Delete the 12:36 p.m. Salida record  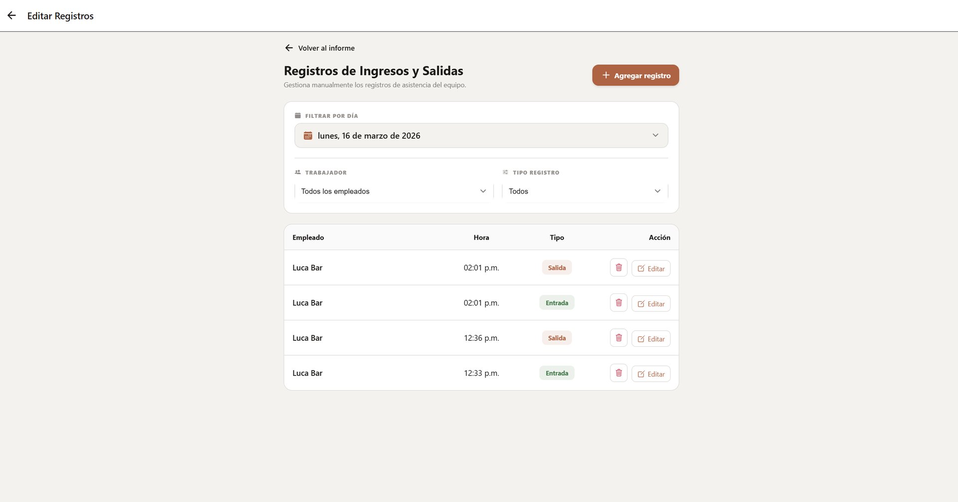point(619,338)
